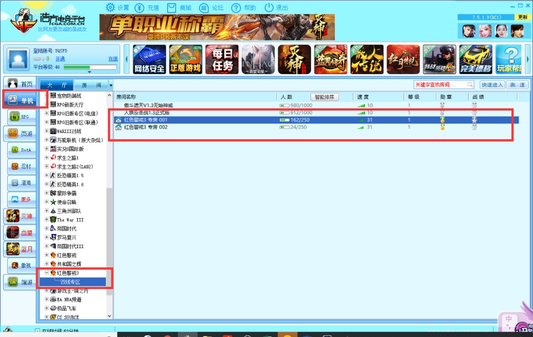The image size is (533, 337).
Task: Click the search magnifier icon
Action: point(469,84)
